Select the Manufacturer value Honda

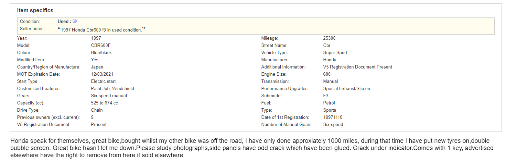330,60
